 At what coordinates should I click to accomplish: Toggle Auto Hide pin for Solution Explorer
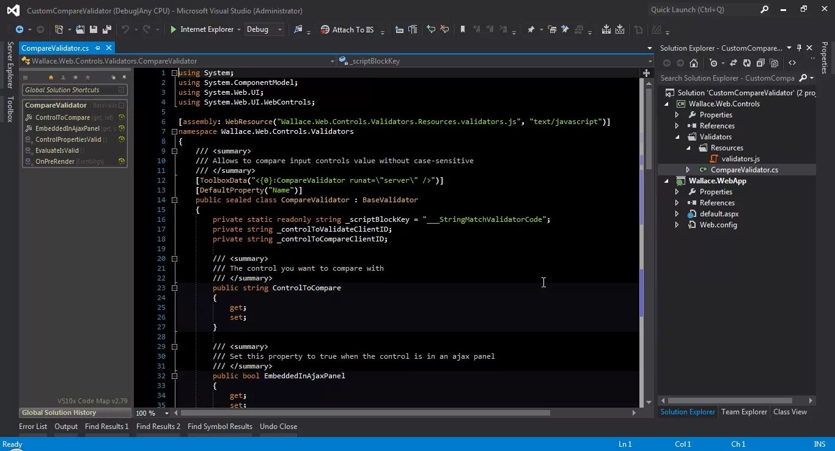[x=799, y=48]
